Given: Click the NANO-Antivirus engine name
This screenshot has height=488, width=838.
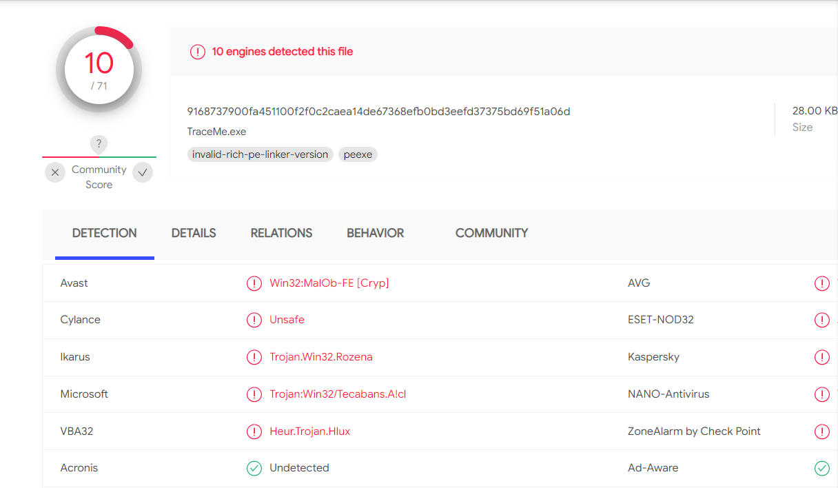Looking at the screenshot, I should tap(668, 394).
